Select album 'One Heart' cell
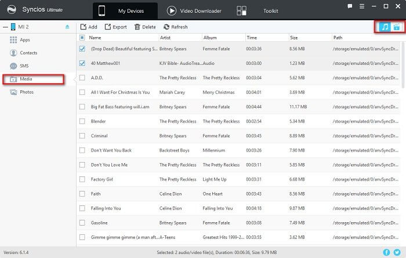The width and height of the screenshot is (406, 258). point(213,194)
